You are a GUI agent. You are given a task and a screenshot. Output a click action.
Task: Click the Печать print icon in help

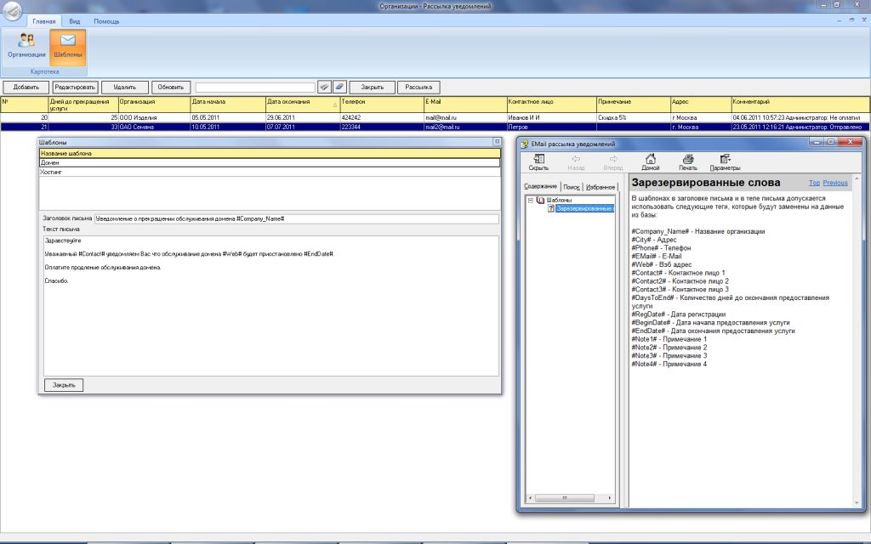tap(687, 162)
